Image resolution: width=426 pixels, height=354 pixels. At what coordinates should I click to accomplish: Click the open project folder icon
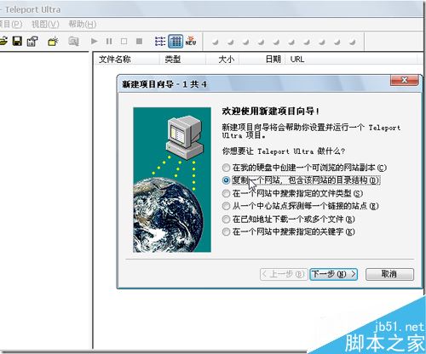click(x=3, y=42)
